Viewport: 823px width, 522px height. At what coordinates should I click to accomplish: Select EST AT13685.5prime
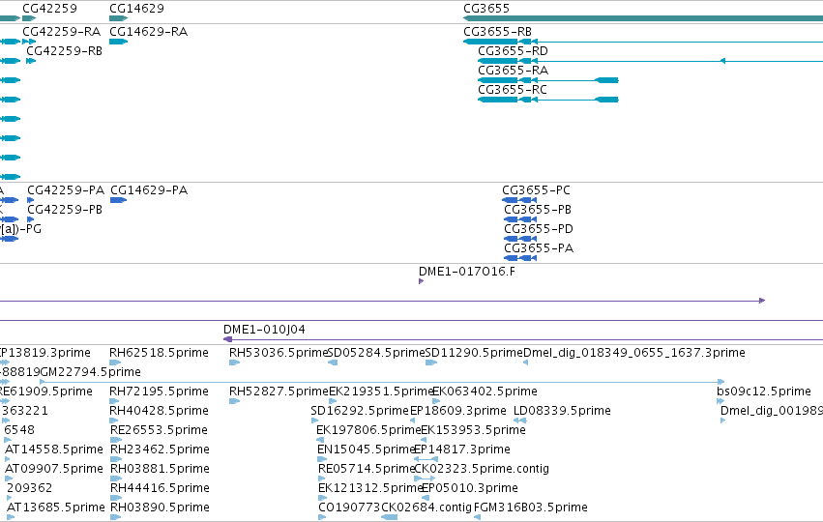56,507
